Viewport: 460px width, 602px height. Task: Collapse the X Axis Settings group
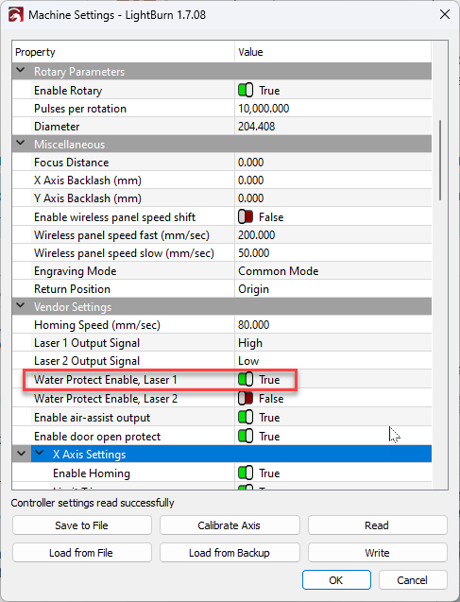click(39, 453)
